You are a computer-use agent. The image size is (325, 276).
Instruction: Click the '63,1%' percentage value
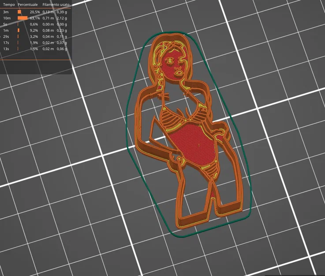(x=35, y=18)
